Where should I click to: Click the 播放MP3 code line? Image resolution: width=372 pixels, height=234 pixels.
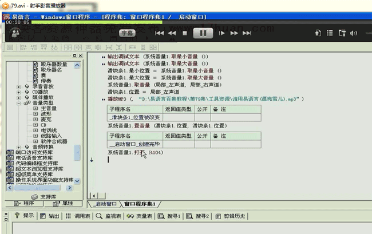205,99
